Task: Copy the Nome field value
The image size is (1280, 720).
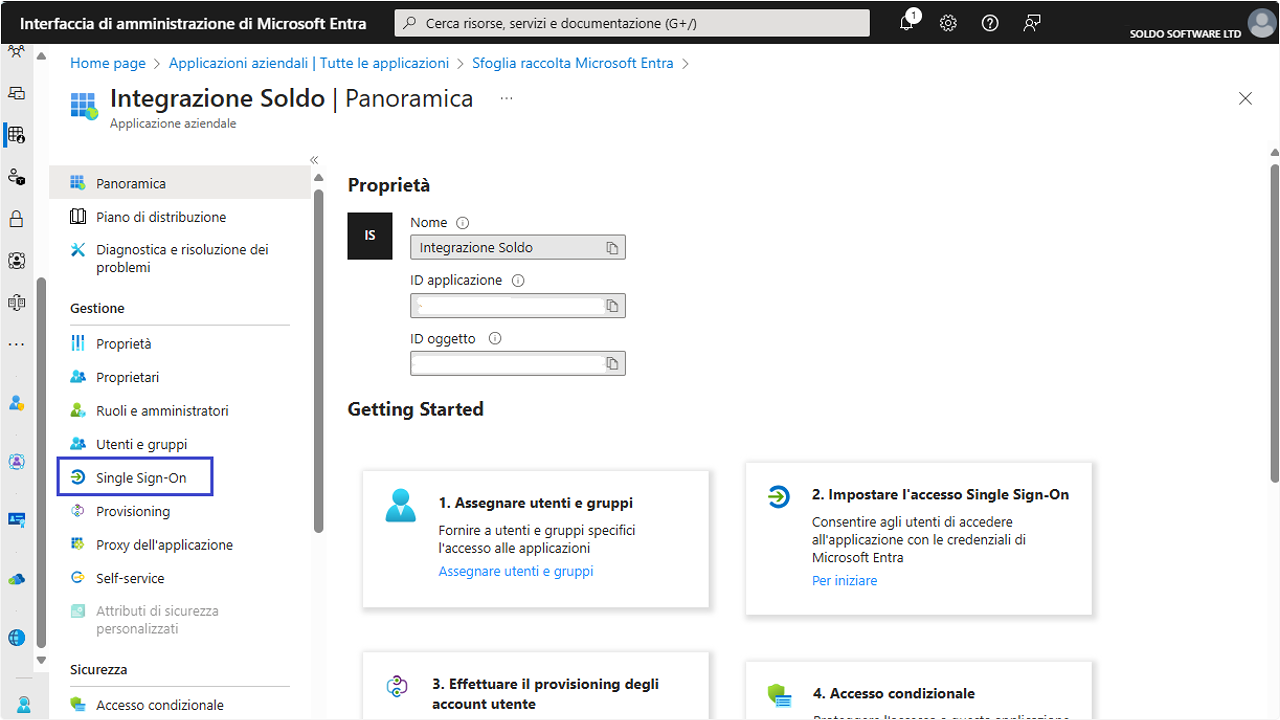Action: [x=612, y=247]
